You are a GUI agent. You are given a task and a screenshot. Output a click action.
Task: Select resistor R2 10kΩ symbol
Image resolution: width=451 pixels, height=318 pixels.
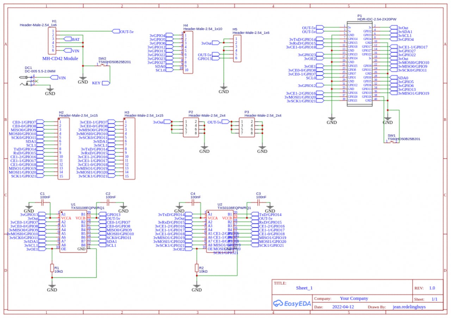(197, 268)
